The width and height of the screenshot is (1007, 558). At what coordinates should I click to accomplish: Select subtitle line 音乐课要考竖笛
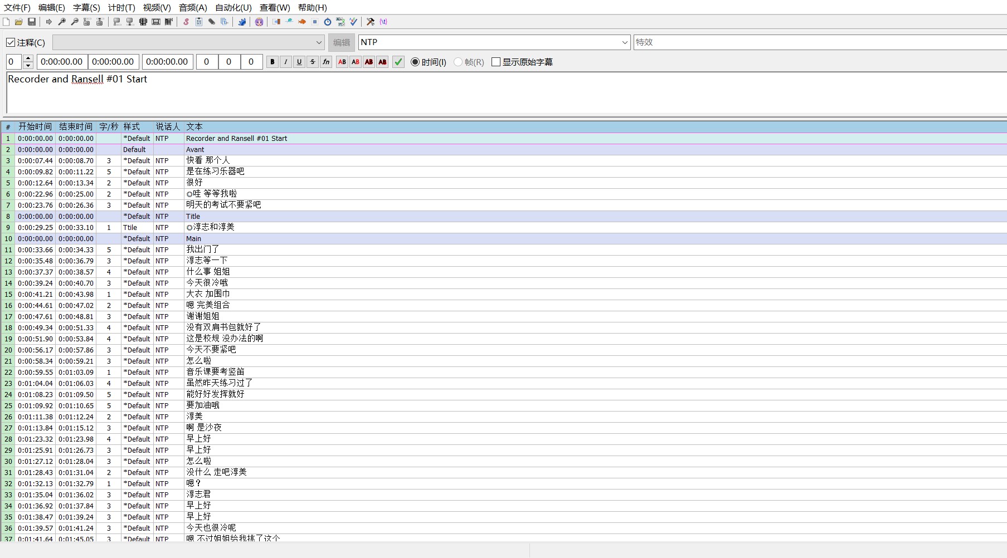(504, 372)
